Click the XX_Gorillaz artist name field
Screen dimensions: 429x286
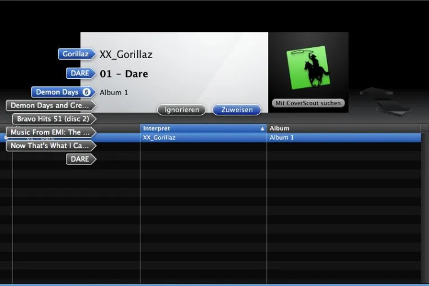(x=126, y=55)
